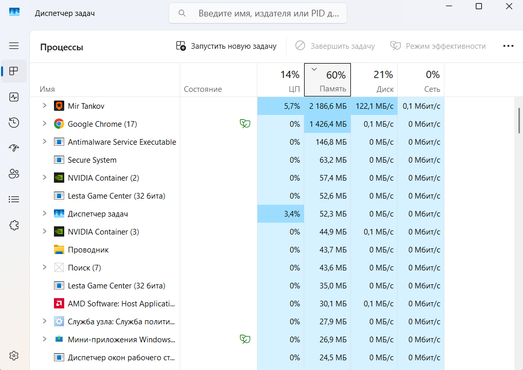Open the App history sidebar page

[14, 122]
